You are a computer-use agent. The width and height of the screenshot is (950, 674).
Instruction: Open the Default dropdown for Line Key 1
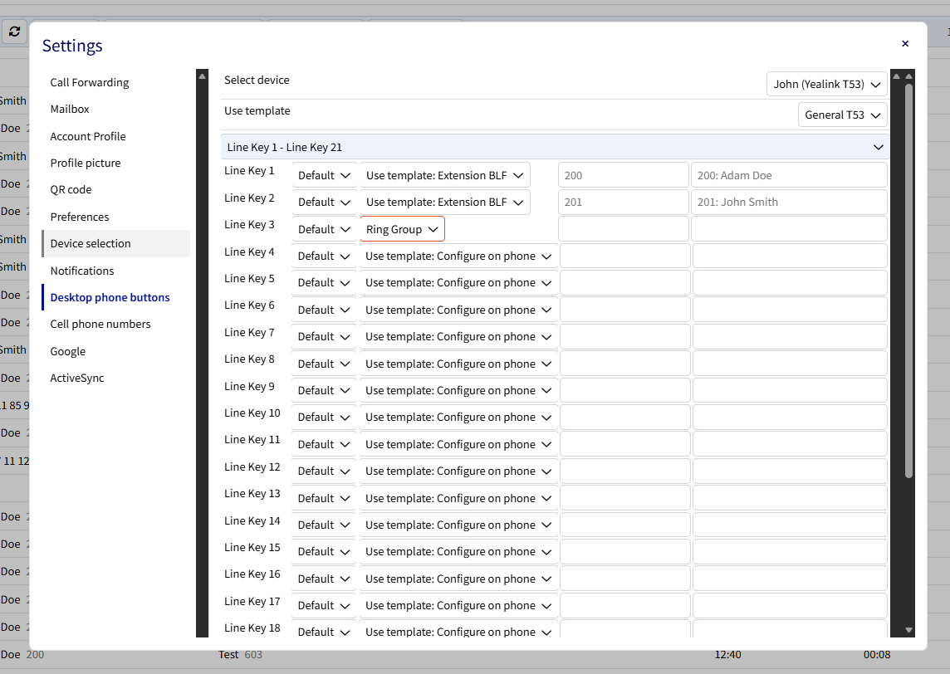[323, 174]
